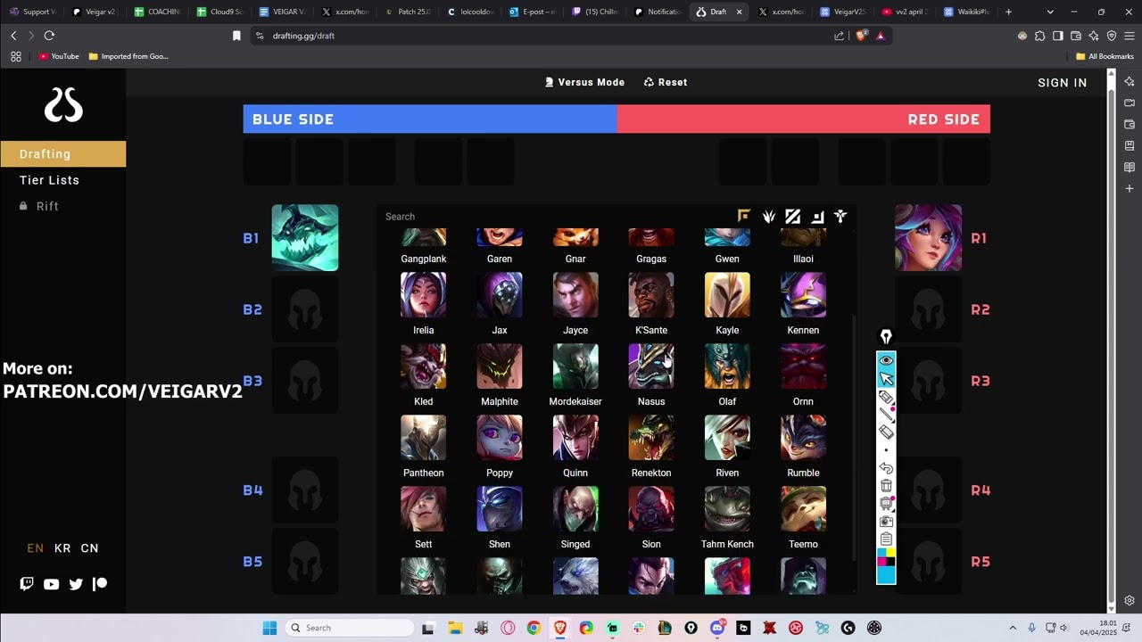
Task: Adjust pen size dot in annotation bar
Action: [x=886, y=450]
